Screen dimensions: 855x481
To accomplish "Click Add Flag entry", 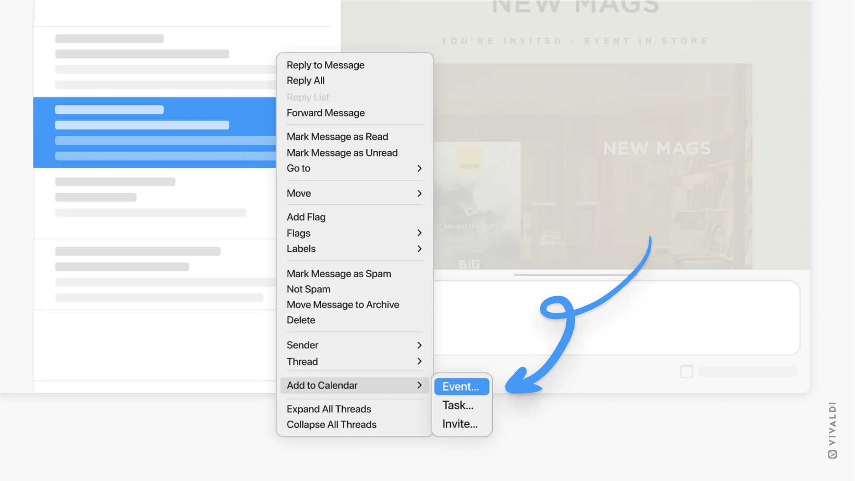I will pos(306,217).
